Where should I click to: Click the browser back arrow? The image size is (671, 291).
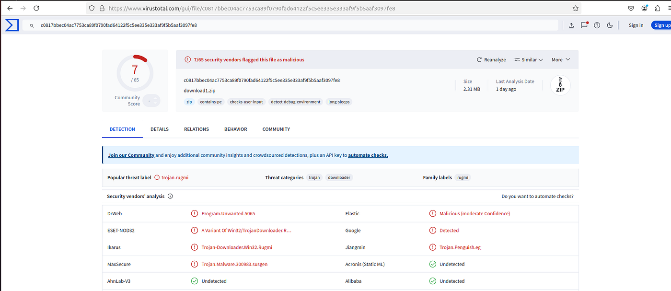10,8
